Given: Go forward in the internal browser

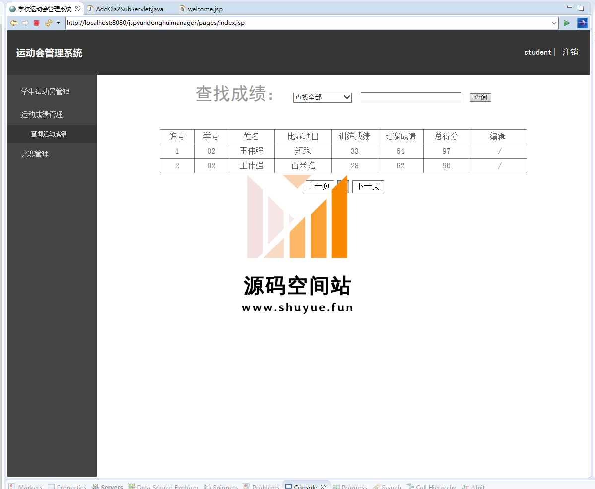Looking at the screenshot, I should click(25, 23).
